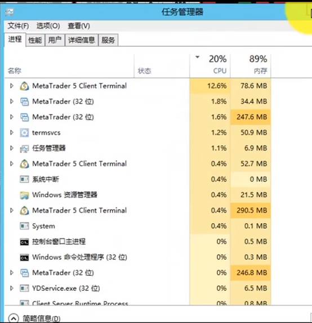Click icon of MetaTrader 5 Client Terminal using 290.5 MB
The image size is (312, 323).
pos(24,210)
